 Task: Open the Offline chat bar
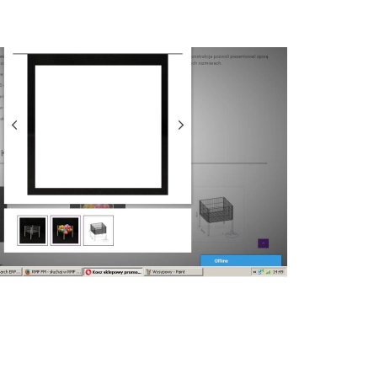click(241, 261)
